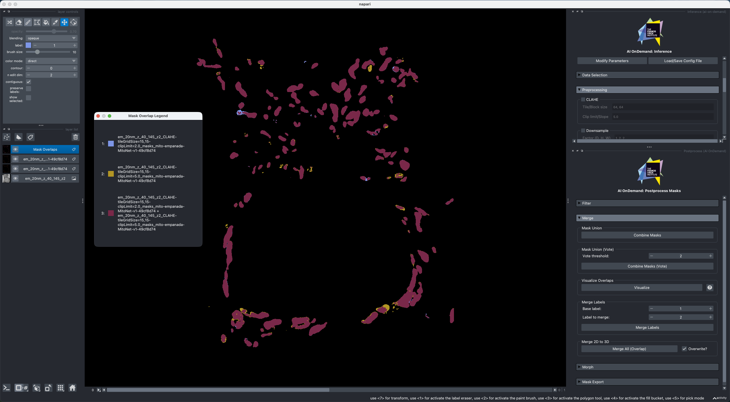Activate the paint brush tool
This screenshot has height=402, width=730.
tap(28, 22)
